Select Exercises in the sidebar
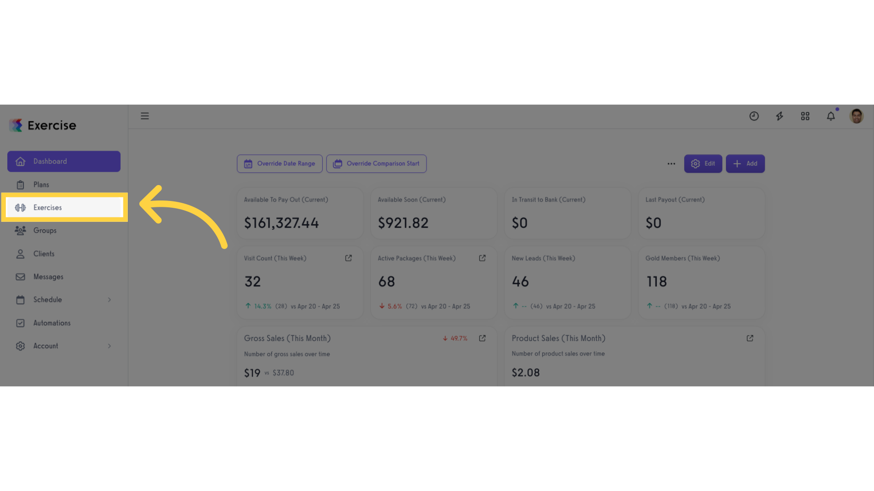This screenshot has height=491, width=874. coord(64,207)
